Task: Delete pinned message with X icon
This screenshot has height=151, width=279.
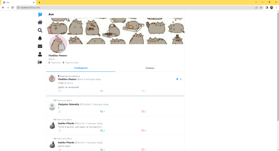Action: 181,79
